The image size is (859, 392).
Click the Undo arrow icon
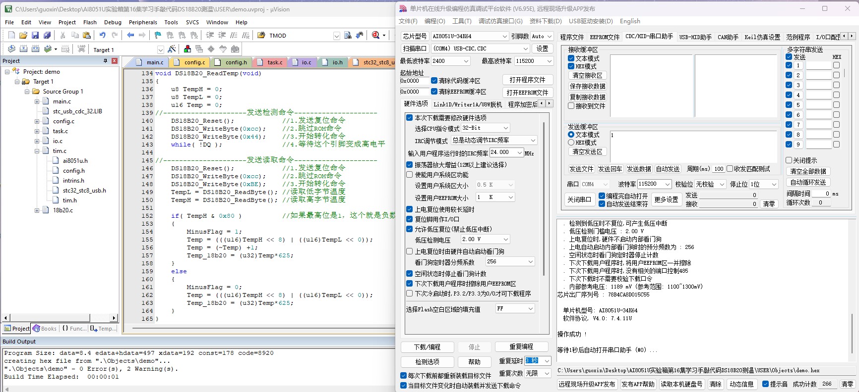(x=102, y=35)
